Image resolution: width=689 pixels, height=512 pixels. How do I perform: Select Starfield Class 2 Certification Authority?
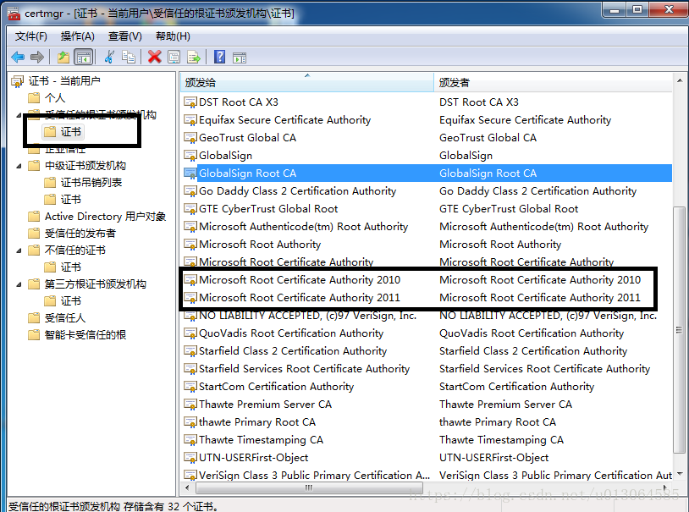pos(427,351)
